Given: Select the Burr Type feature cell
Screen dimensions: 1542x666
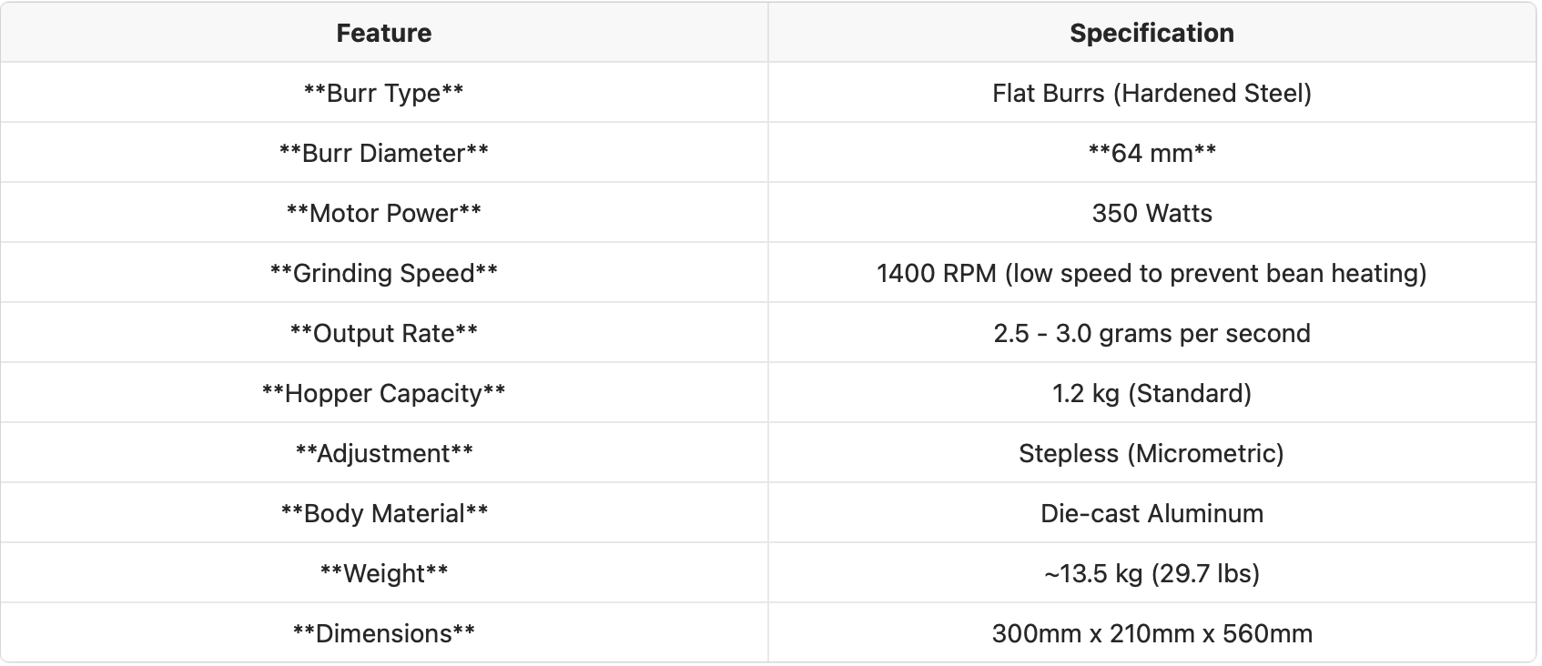Looking at the screenshot, I should point(383,93).
